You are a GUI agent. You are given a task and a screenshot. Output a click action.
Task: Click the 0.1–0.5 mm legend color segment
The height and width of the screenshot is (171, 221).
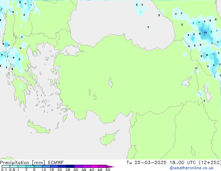6,166
